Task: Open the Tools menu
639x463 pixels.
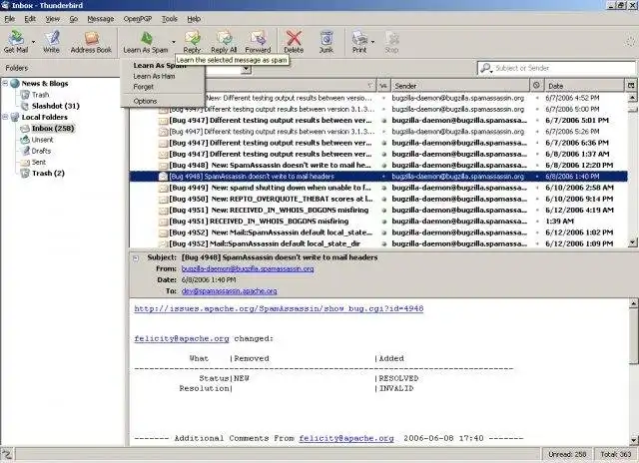Action: pos(169,19)
